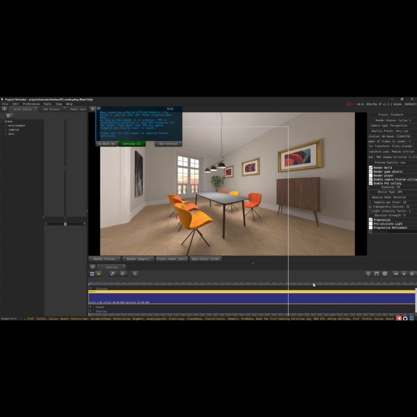This screenshot has width=417, height=417.
Task: Click the framed magnet snap icon in timeline
Action: tap(385, 274)
